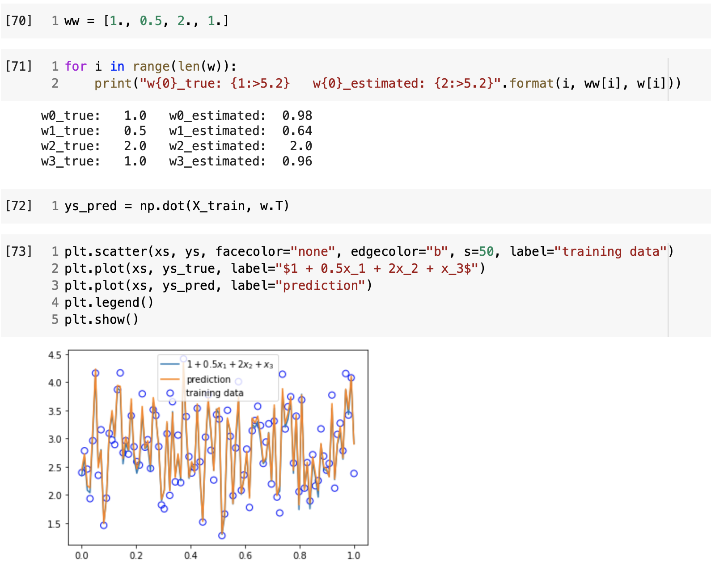Viewport: 711px width, 584px height.
Task: Click the print format line in cell 71
Action: [388, 83]
